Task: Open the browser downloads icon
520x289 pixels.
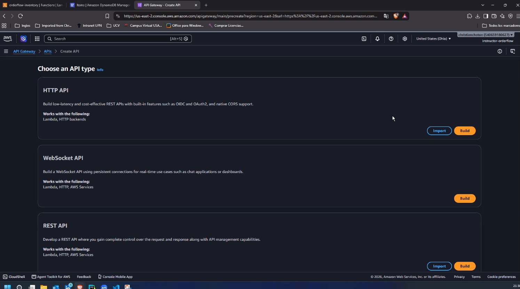Action: [478, 16]
